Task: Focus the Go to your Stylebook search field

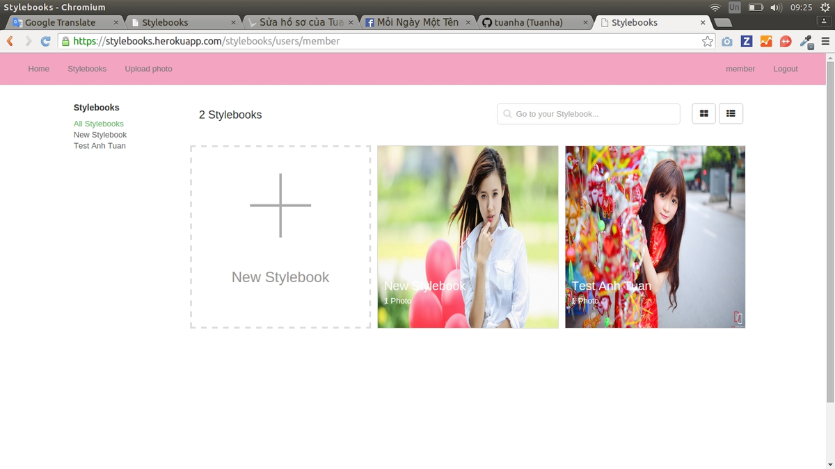Action: point(589,114)
